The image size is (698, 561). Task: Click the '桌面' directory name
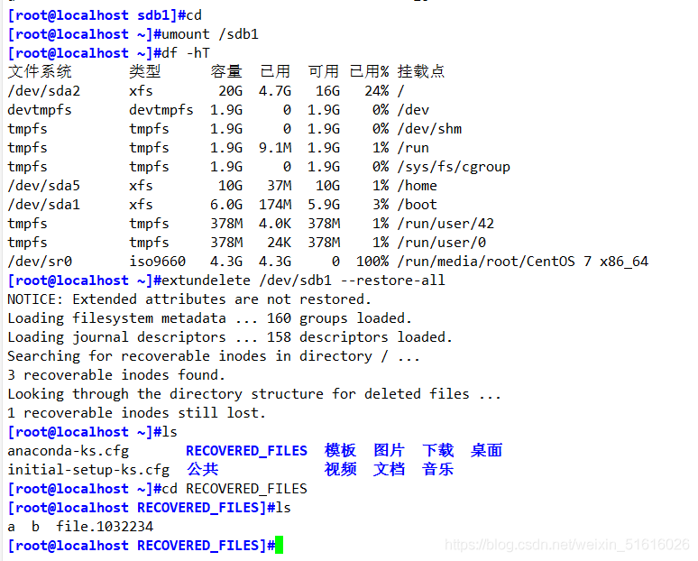tap(487, 451)
